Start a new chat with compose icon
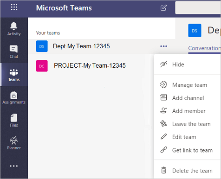This screenshot has width=221, height=179. click(x=163, y=8)
